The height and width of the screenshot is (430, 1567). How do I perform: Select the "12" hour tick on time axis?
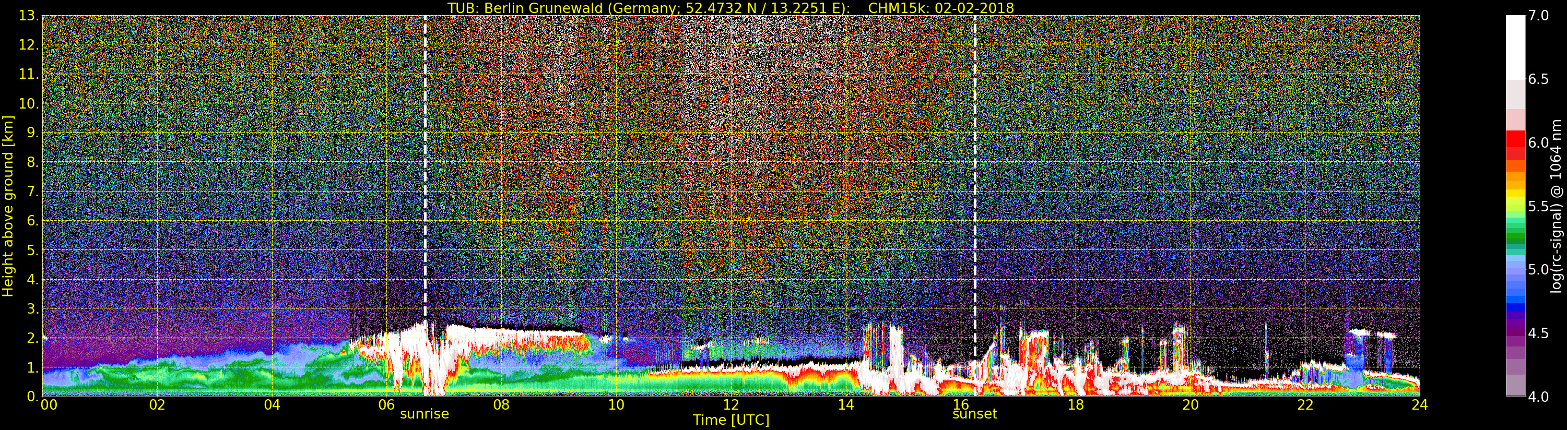pyautogui.click(x=731, y=404)
